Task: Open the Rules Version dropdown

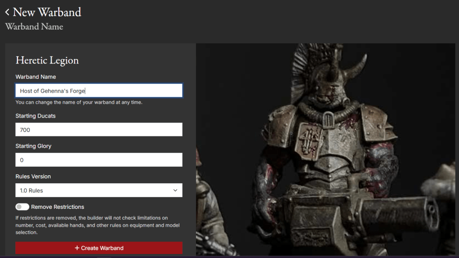Action: (x=99, y=190)
